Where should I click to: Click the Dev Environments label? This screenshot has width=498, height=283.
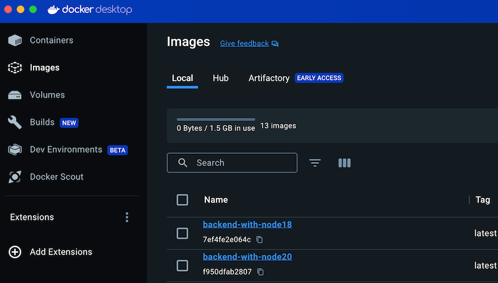coord(66,150)
